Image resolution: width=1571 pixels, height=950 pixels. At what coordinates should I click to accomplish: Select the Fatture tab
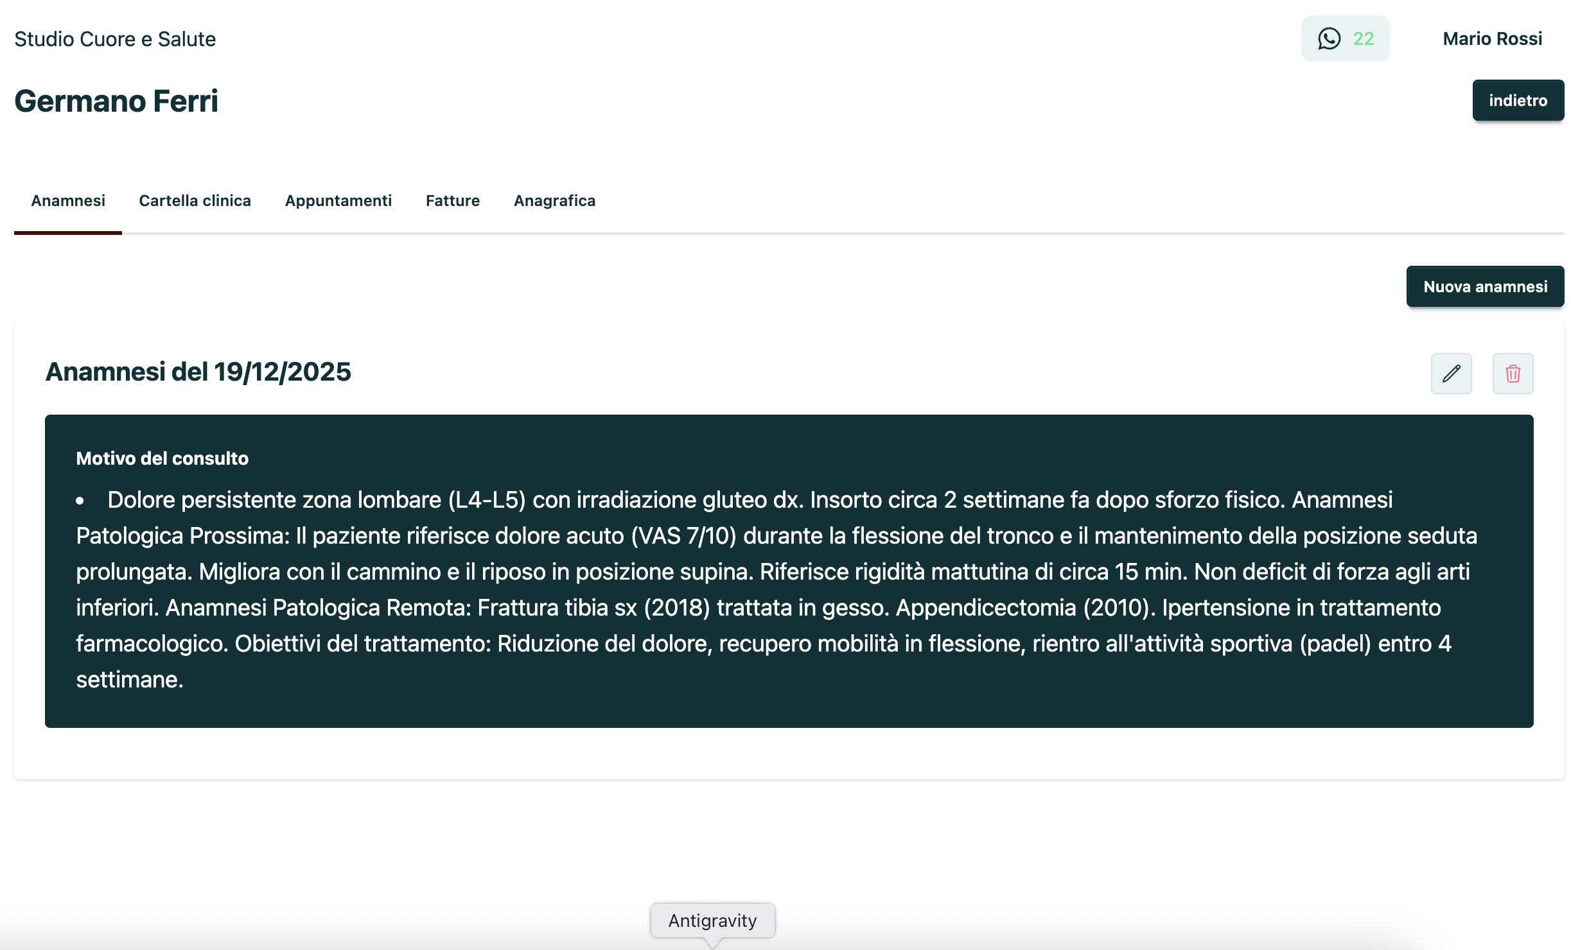coord(452,201)
